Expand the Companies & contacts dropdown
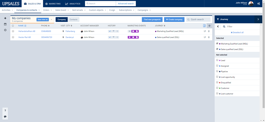Viewport: 265px width, 122px height. click(28, 10)
